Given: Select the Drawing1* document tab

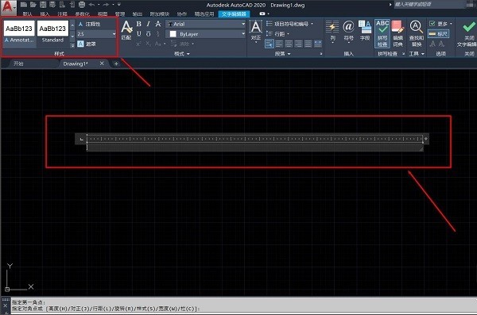Looking at the screenshot, I should coord(76,63).
